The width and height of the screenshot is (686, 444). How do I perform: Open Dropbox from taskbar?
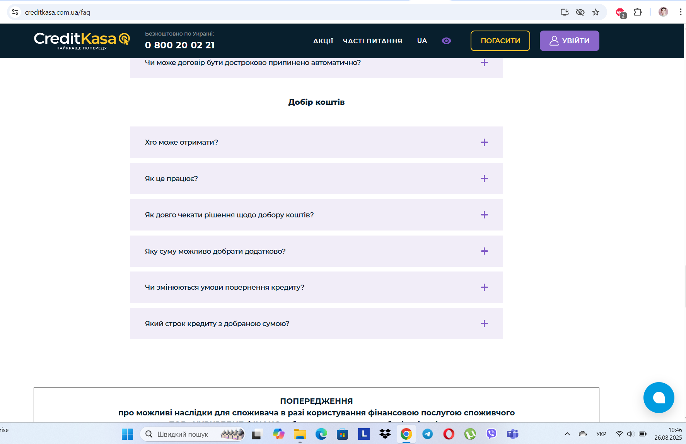point(385,434)
